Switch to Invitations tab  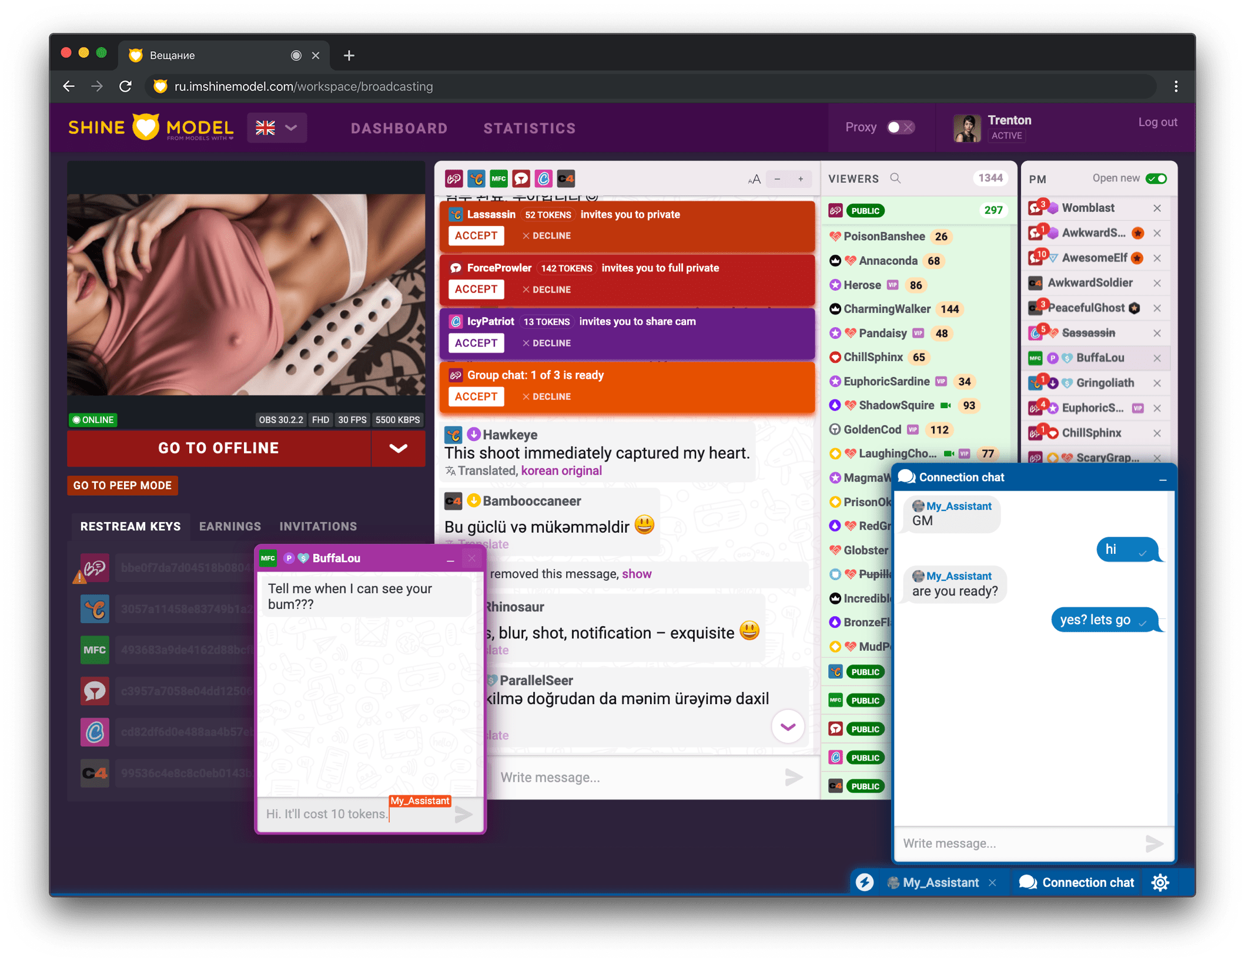click(x=318, y=526)
